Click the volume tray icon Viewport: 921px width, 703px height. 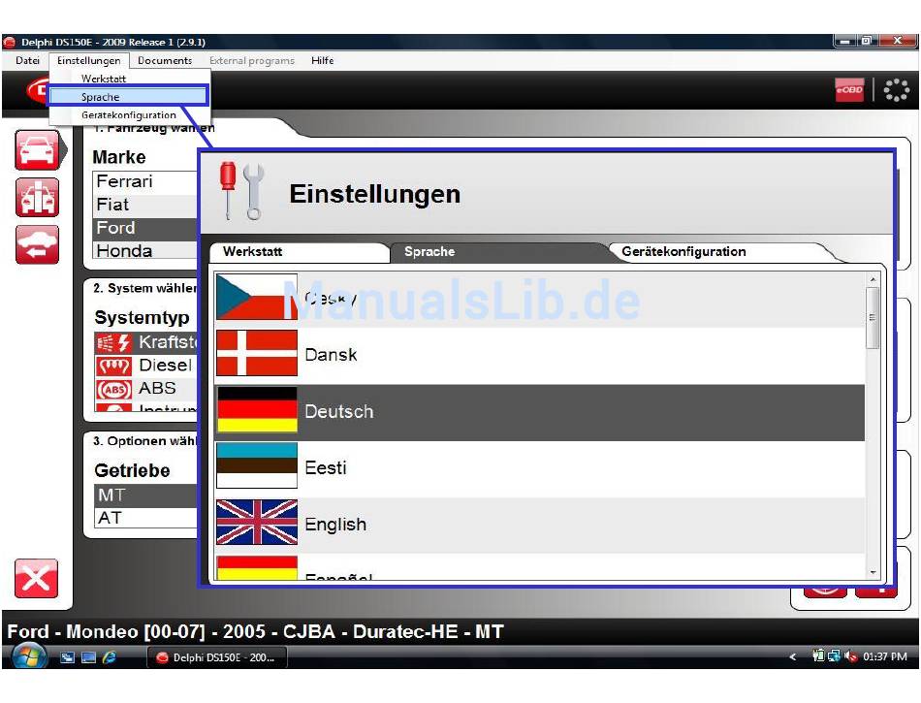pyautogui.click(x=850, y=656)
